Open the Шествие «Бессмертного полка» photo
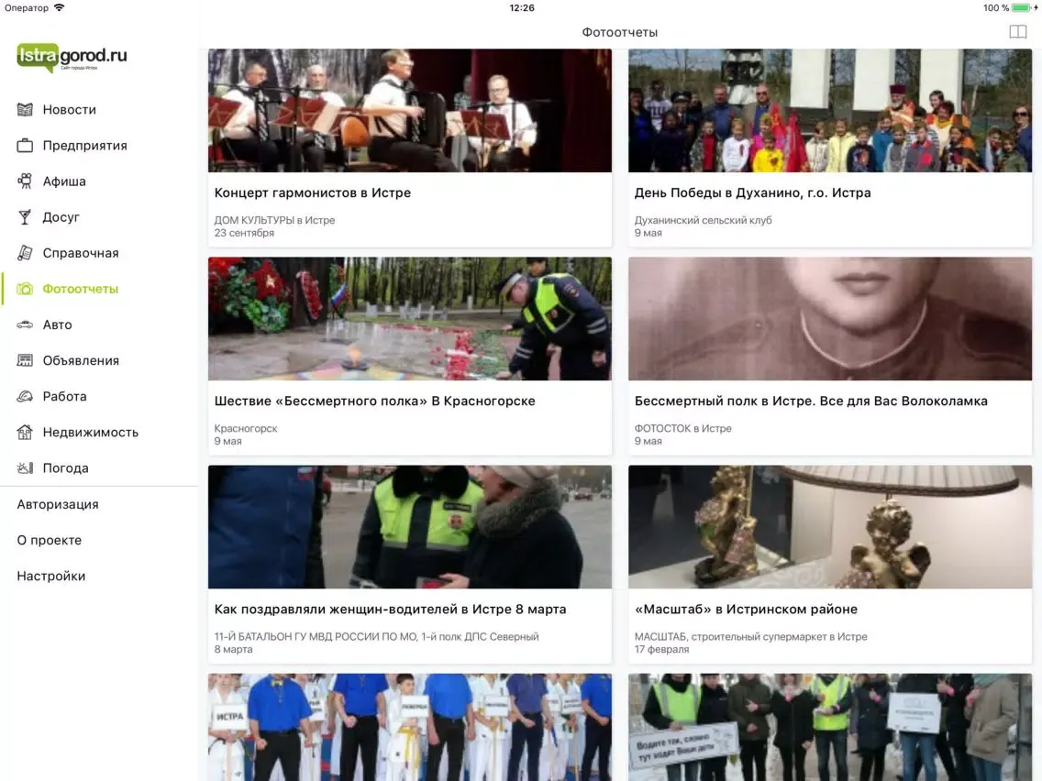 (409, 319)
